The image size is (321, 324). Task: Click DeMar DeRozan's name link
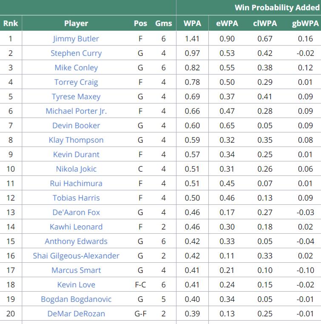tap(76, 314)
